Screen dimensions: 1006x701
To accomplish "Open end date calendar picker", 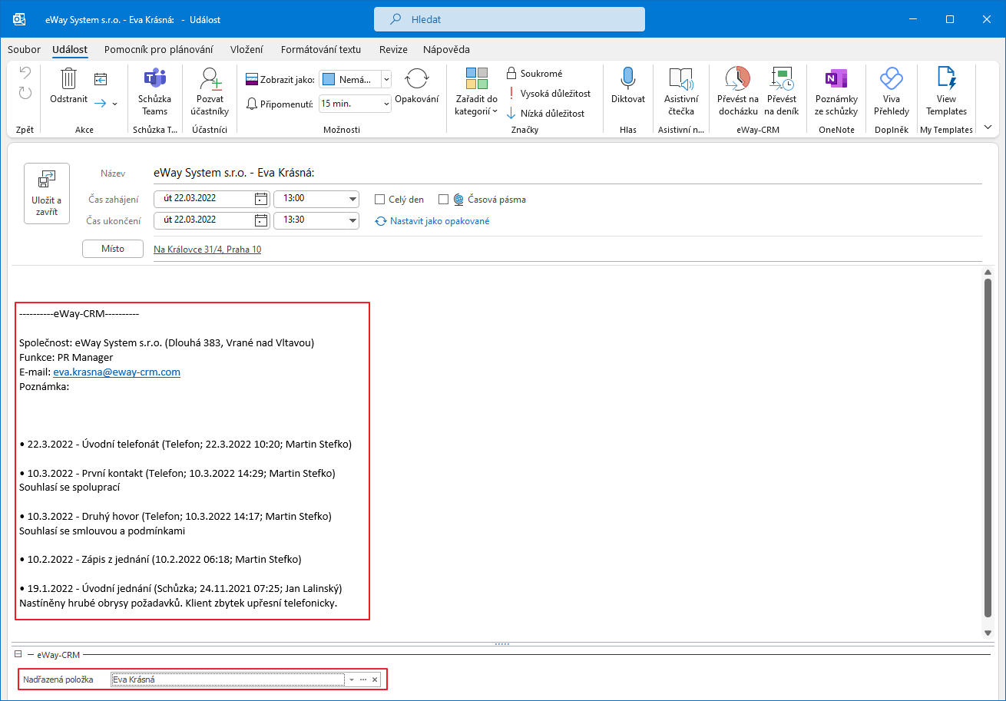I will tap(261, 220).
